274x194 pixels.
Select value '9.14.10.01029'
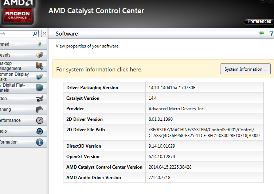(x=162, y=146)
